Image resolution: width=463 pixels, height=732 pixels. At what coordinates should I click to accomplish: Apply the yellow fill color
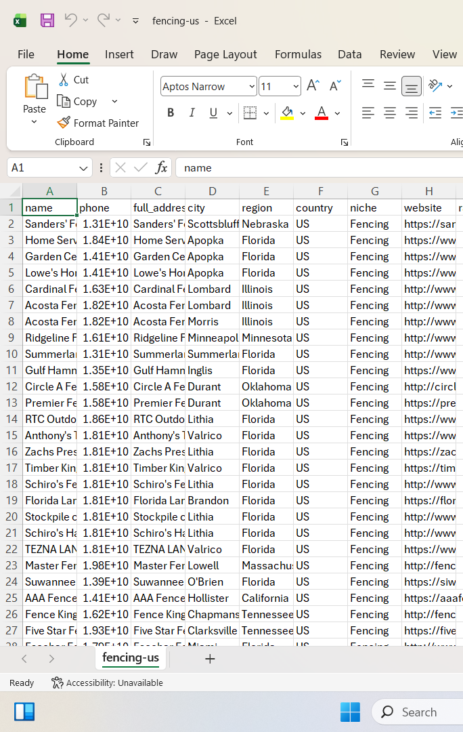pyautogui.click(x=287, y=113)
